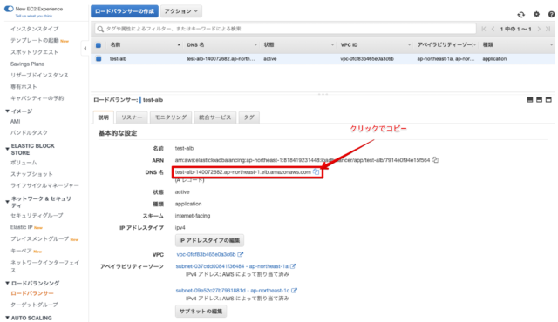Collapse the AUTO SCALING section
The width and height of the screenshot is (558, 322).
pos(8,318)
